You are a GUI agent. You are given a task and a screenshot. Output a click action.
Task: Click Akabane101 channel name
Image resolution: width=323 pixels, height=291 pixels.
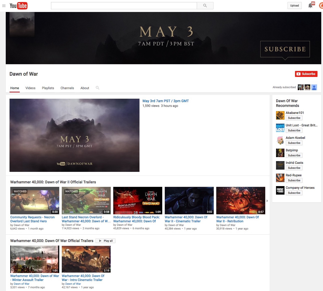pyautogui.click(x=295, y=113)
